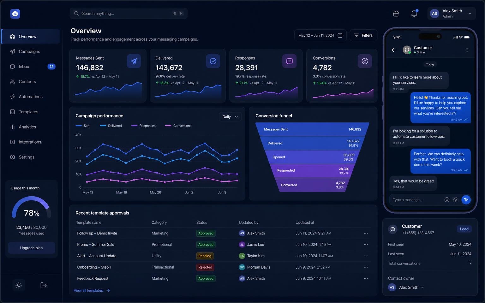Click the search magnifier icon
The image size is (485, 303).
(76, 14)
